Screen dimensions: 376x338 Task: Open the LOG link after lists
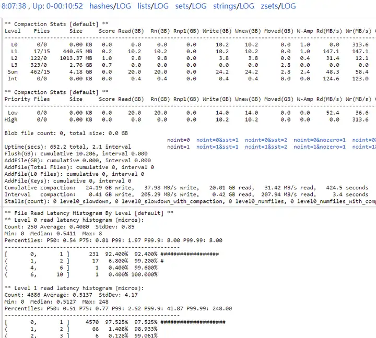[x=161, y=6]
